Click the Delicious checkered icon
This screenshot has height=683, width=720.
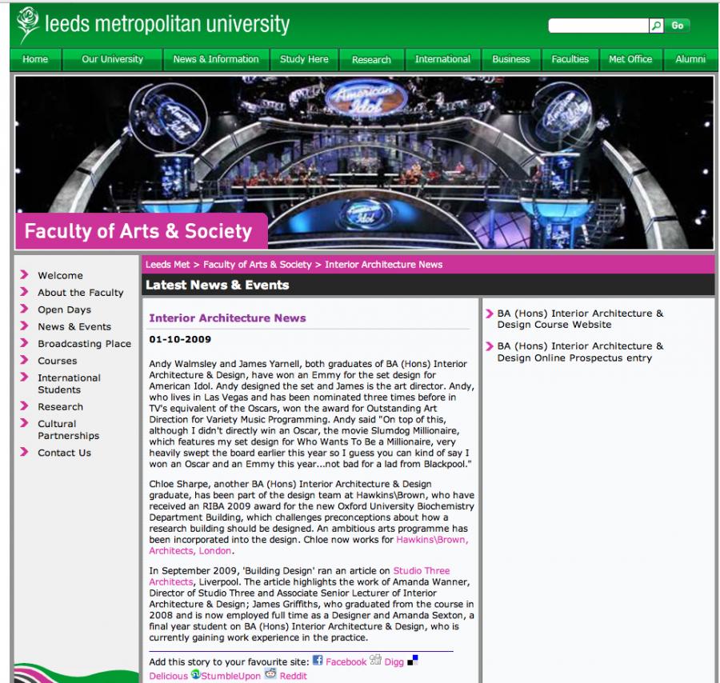click(413, 661)
